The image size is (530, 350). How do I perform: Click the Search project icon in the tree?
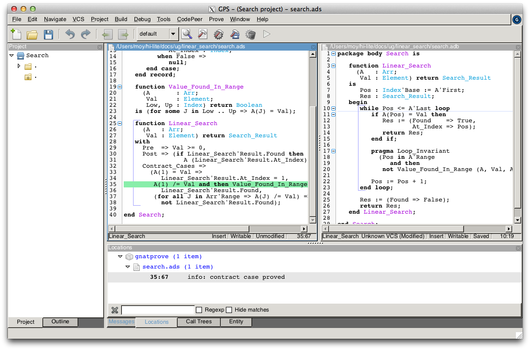pyautogui.click(x=21, y=55)
